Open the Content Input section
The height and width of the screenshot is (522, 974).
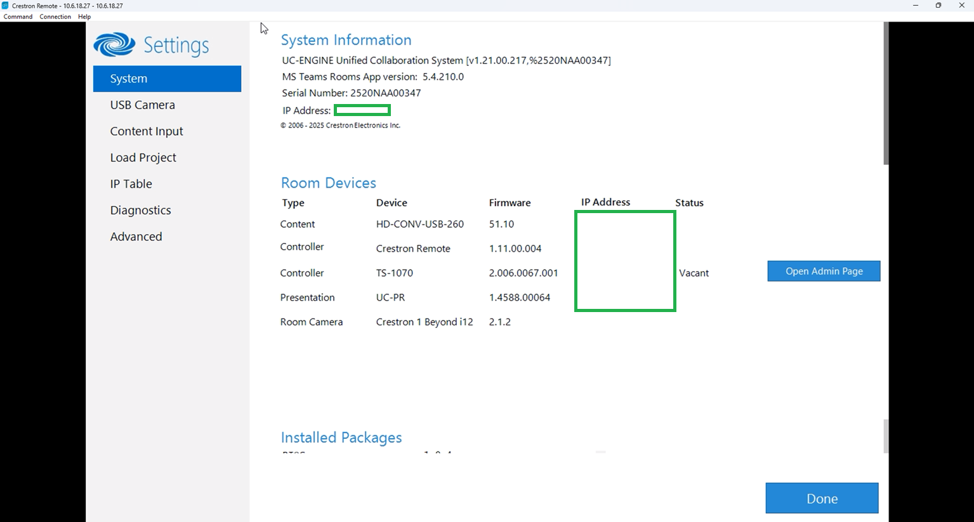147,131
